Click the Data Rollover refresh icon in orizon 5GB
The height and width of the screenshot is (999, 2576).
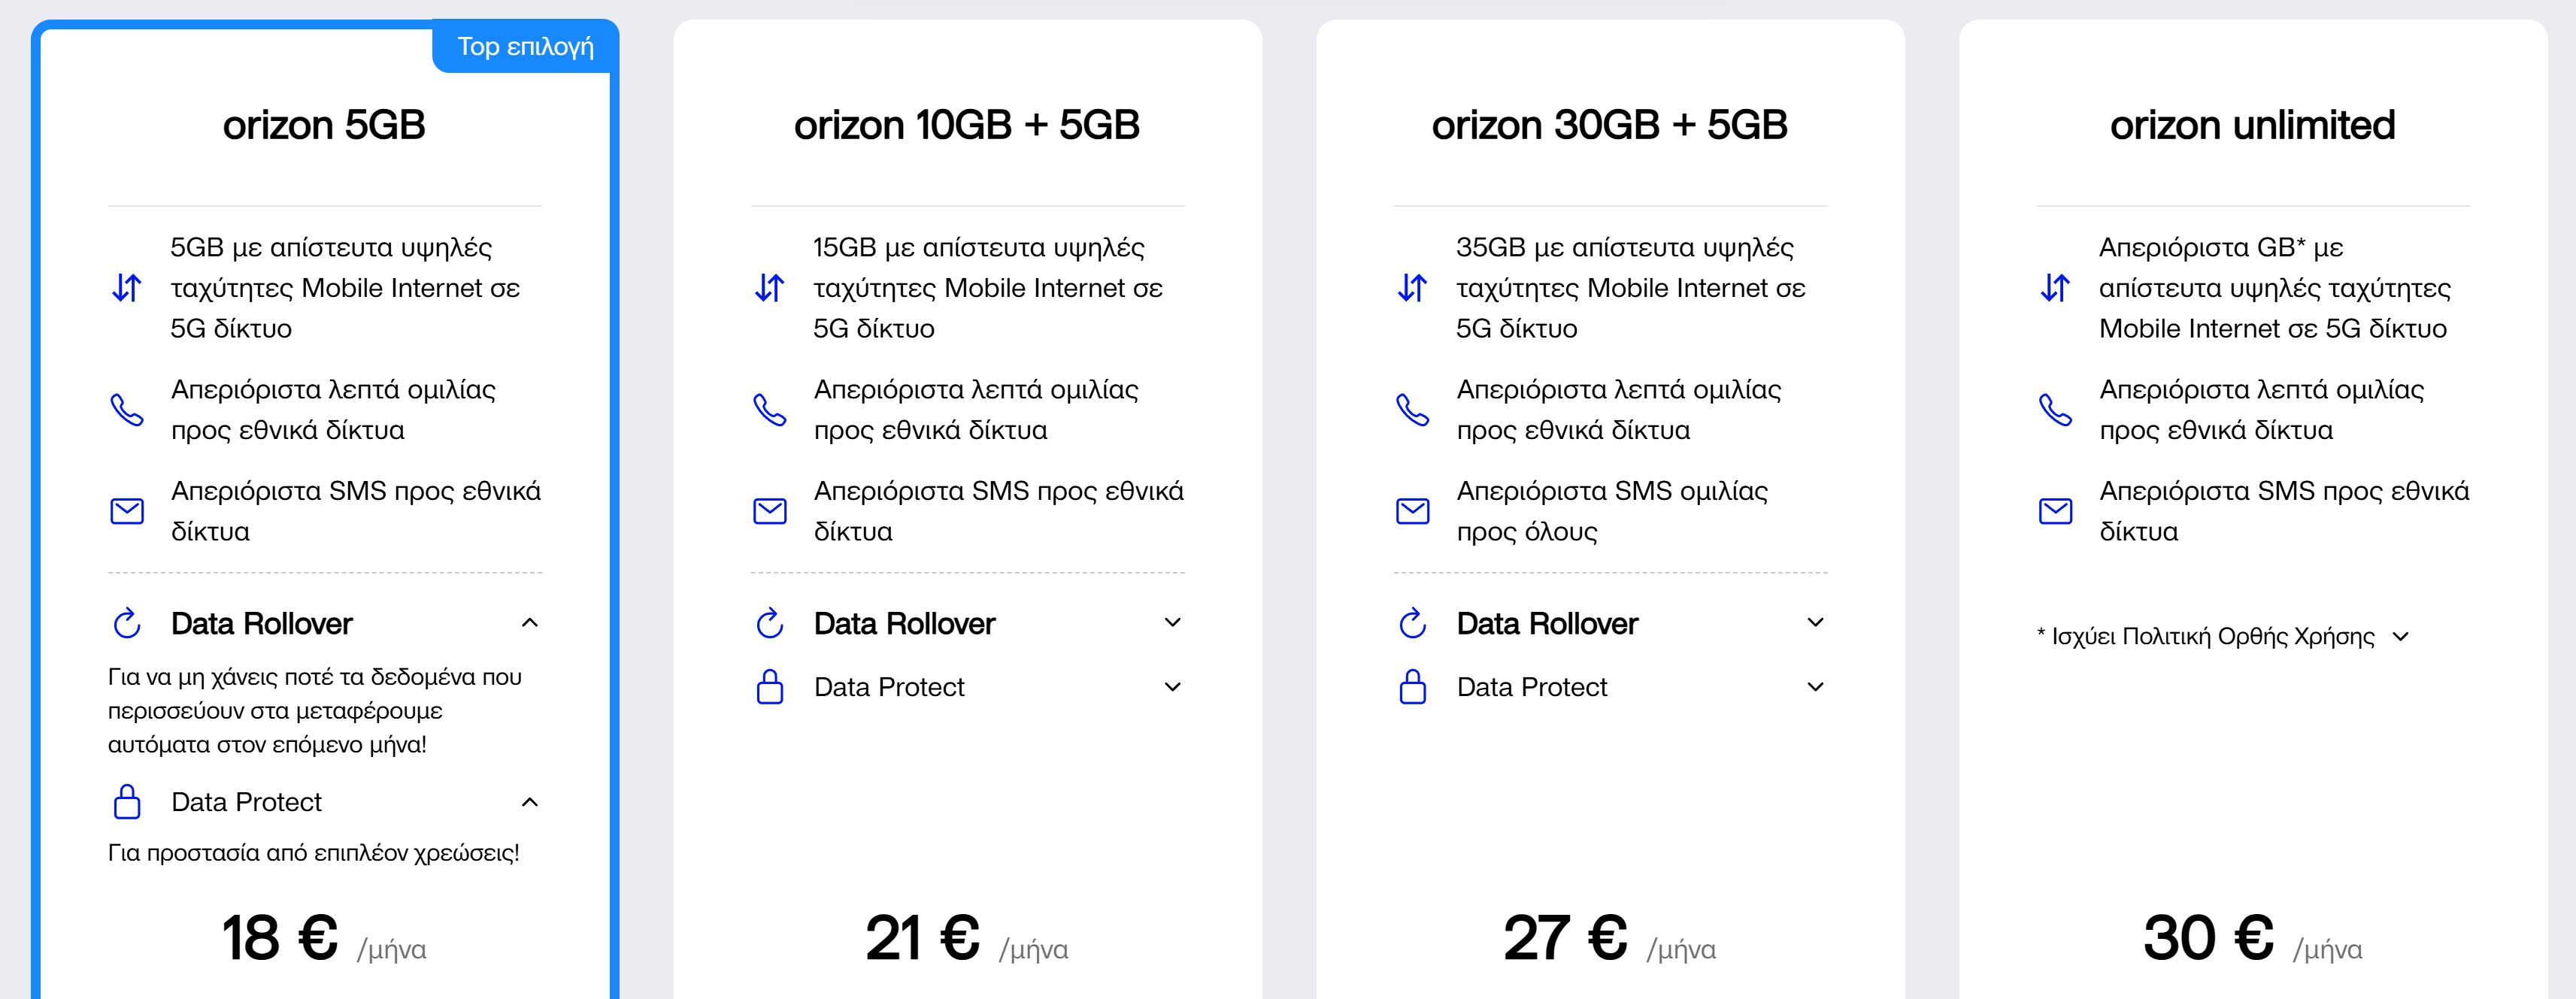(x=127, y=624)
